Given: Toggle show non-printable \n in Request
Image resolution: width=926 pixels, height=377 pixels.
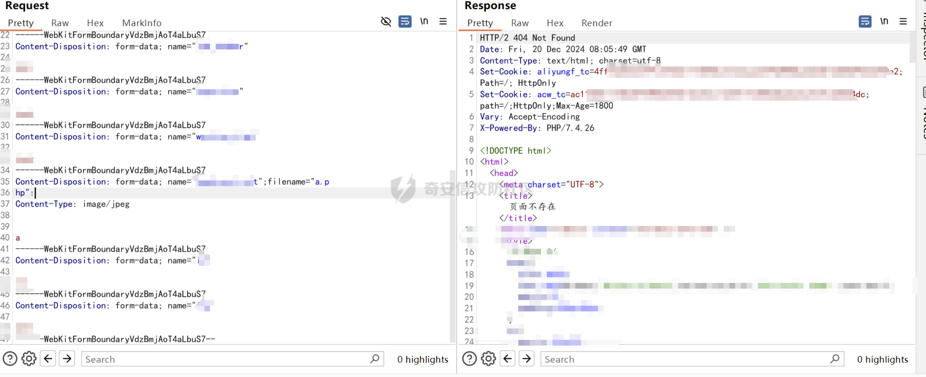Looking at the screenshot, I should [424, 22].
